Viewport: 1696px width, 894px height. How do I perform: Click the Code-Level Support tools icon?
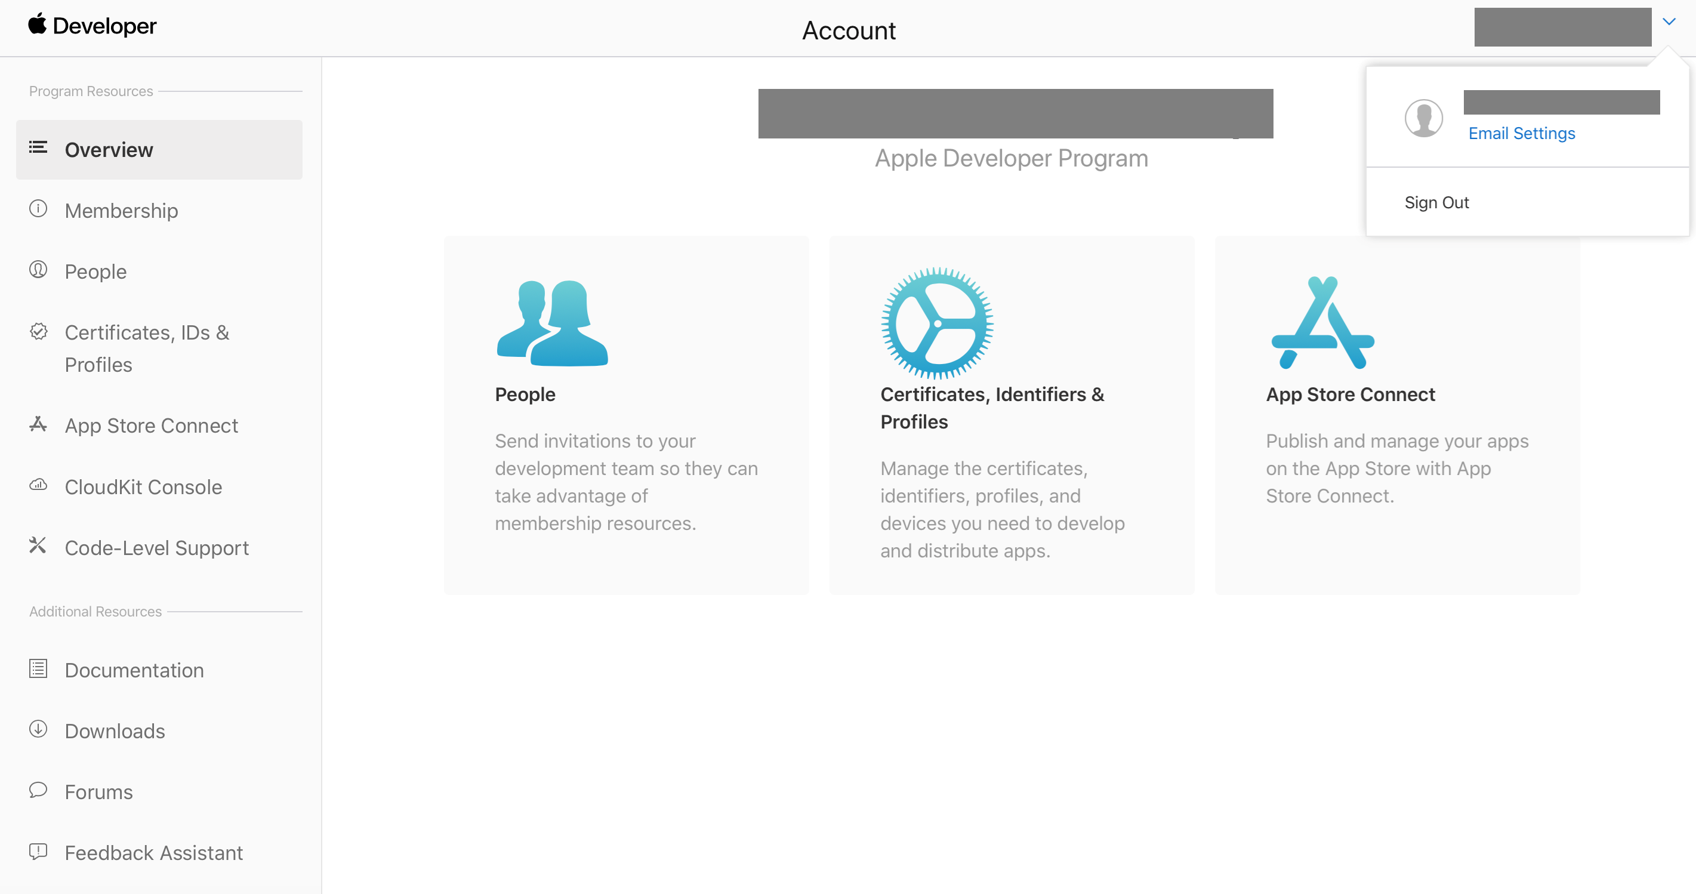(38, 545)
